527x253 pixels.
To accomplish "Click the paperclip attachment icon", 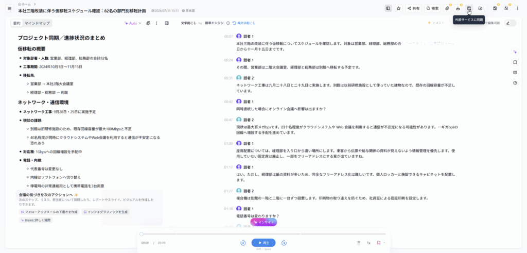I will [x=447, y=8].
